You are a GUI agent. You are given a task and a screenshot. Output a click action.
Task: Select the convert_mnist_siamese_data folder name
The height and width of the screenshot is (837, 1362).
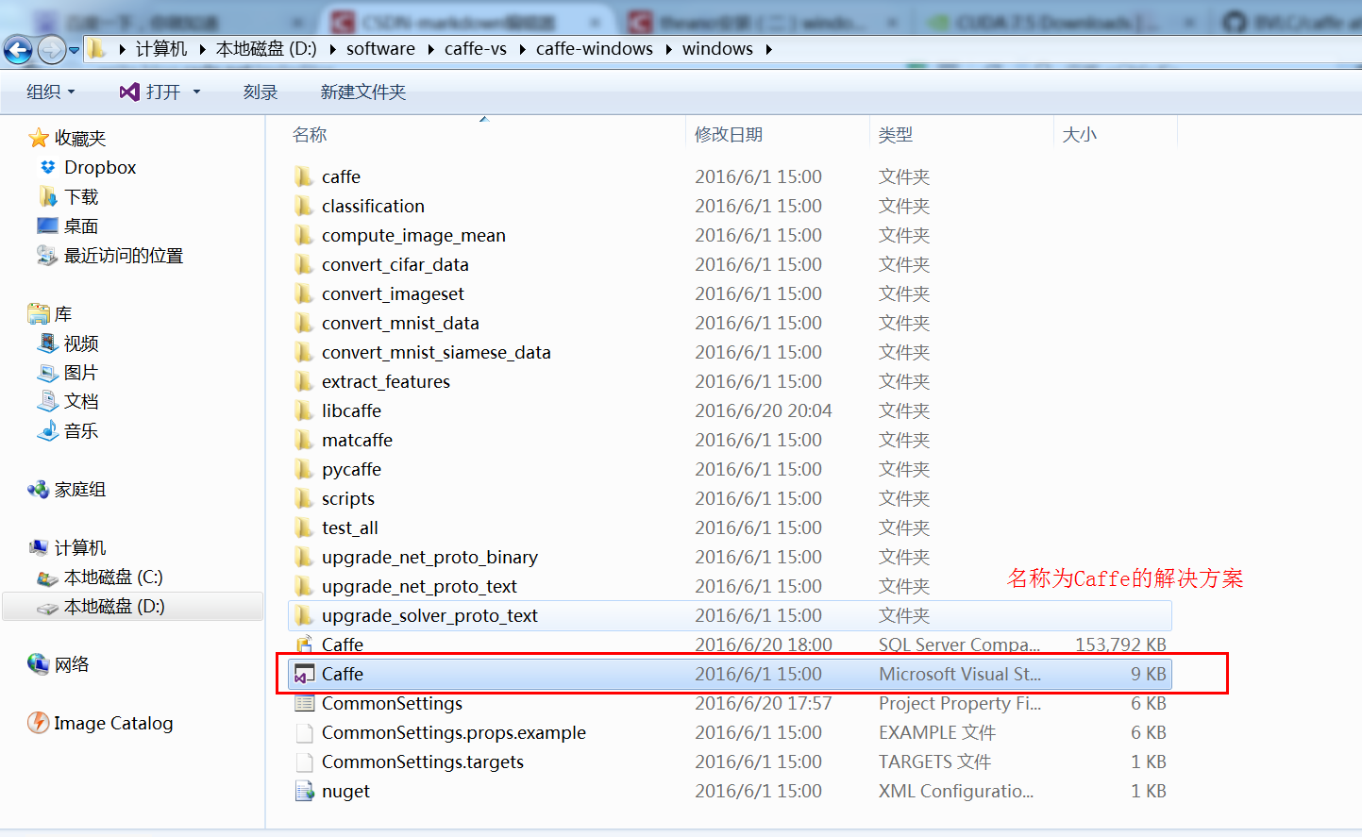pos(436,352)
